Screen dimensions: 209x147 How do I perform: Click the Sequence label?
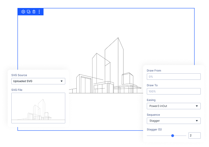(x=153, y=115)
